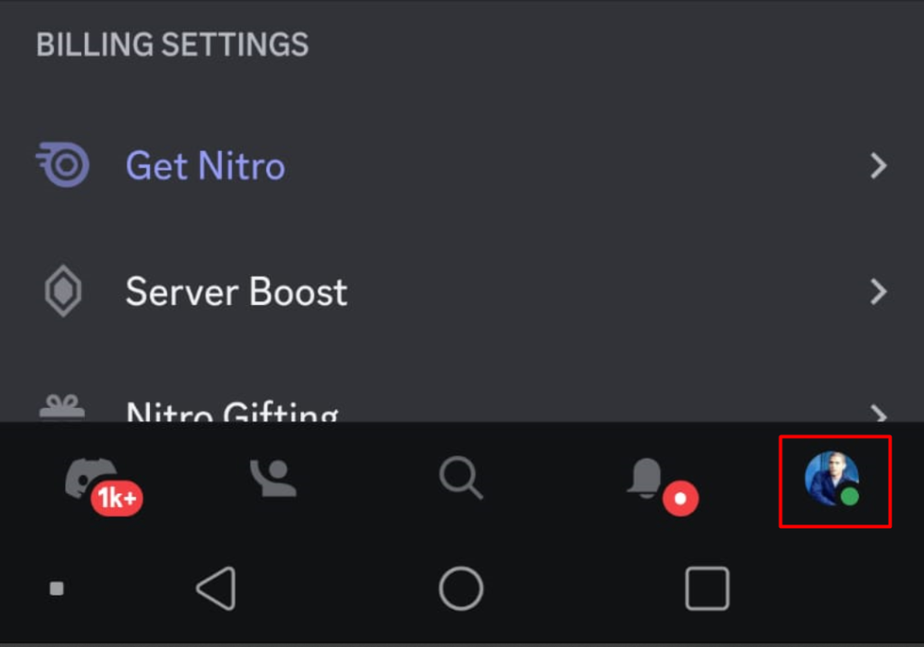Open Android recent apps square
This screenshot has height=647, width=924.
707,588
